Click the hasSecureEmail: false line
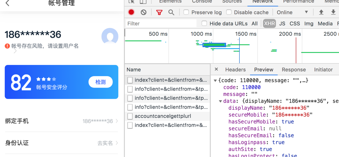Image resolution: width=339 pixels, height=157 pixels. (261, 135)
